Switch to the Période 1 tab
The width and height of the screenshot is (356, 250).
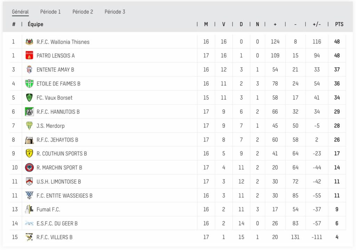pos(50,12)
